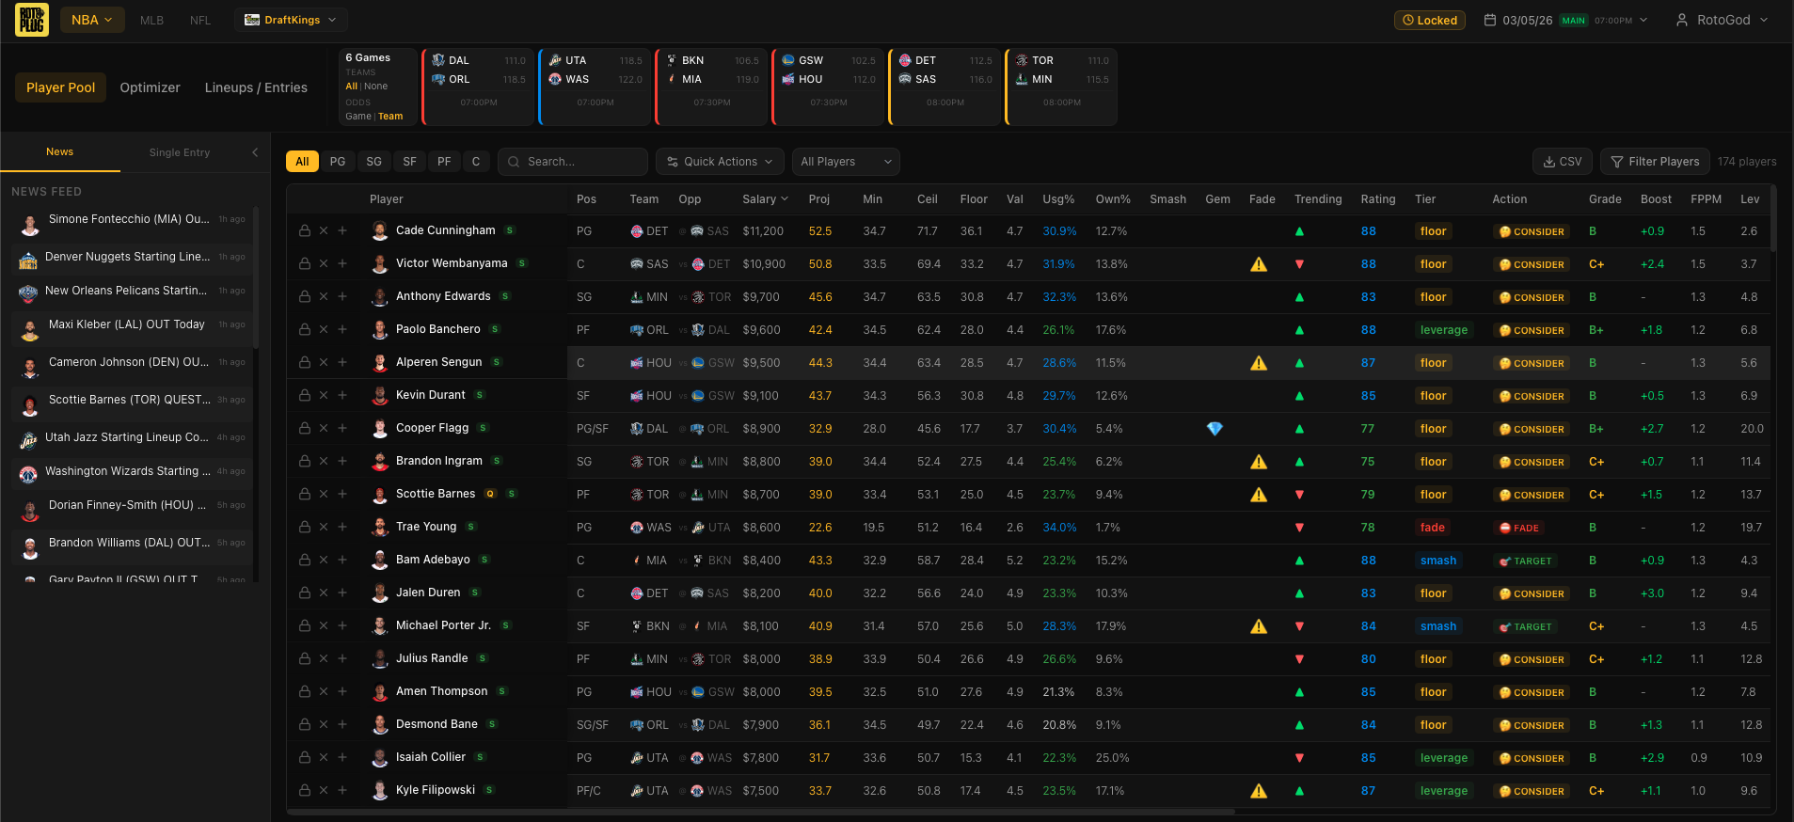Click the fade warning icon for Victor Wembanyama
Screen dimensions: 1794x822
tap(1259, 264)
